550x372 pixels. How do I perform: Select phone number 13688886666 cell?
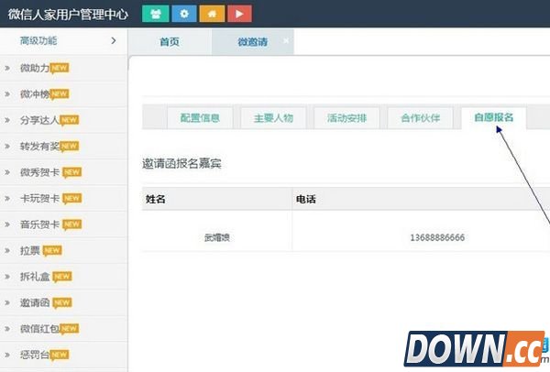[437, 237]
